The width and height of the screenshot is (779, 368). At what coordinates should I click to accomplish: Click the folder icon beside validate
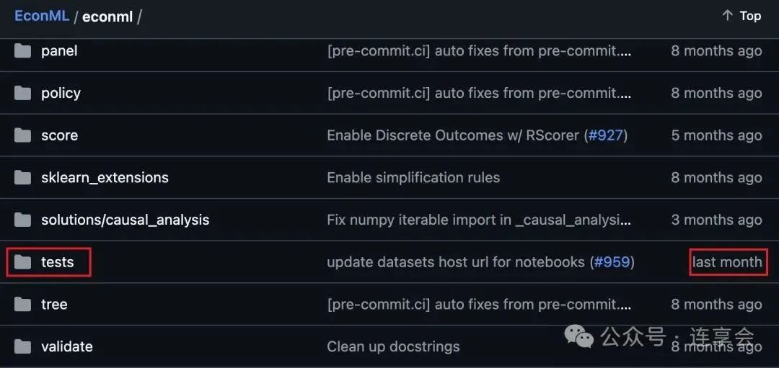click(x=23, y=346)
